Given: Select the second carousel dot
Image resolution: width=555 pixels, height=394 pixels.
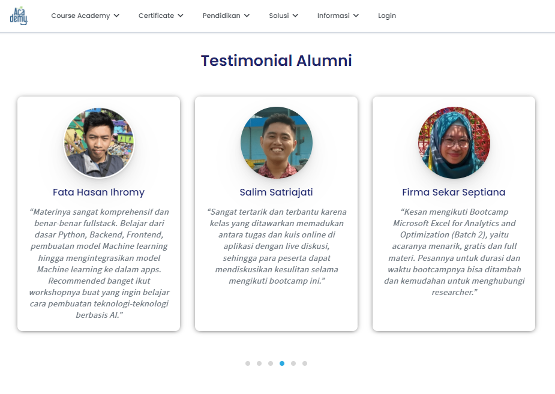Looking at the screenshot, I should point(259,363).
